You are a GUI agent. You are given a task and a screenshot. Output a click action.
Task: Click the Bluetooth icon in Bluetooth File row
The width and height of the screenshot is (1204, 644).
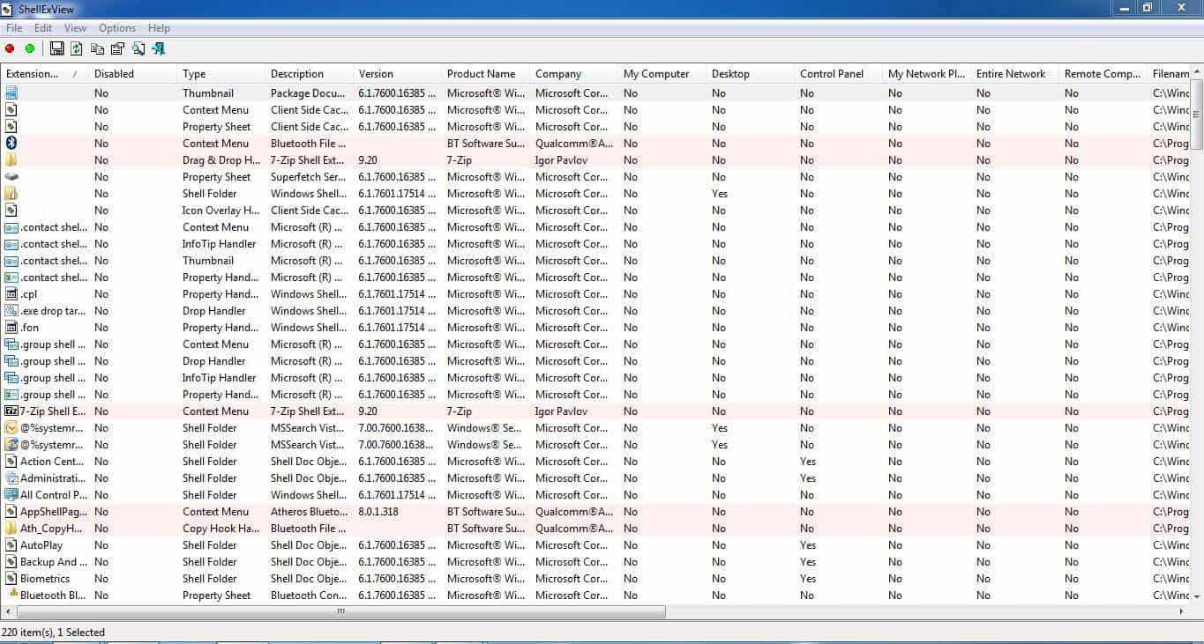[11, 144]
